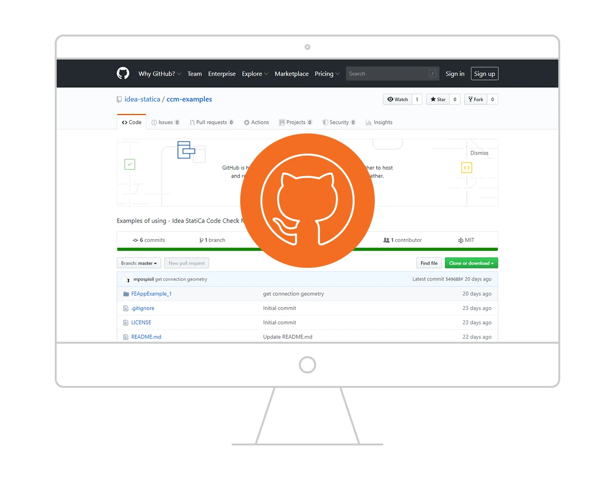
Task: Expand the Pricing dropdown
Action: (x=327, y=74)
